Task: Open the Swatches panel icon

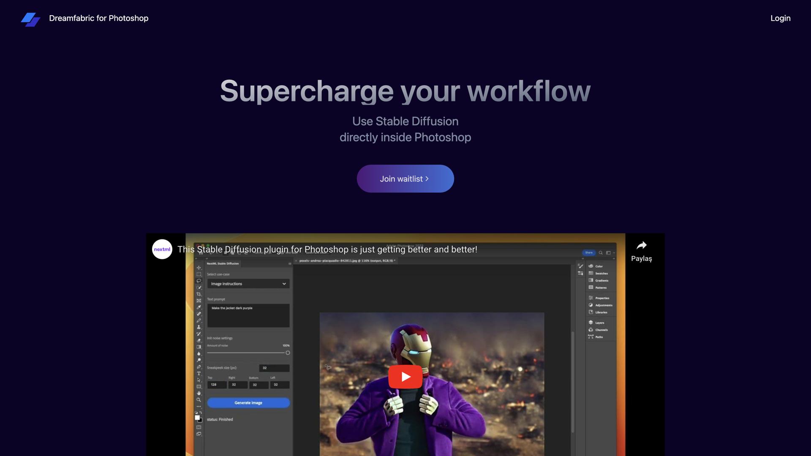Action: tap(591, 273)
